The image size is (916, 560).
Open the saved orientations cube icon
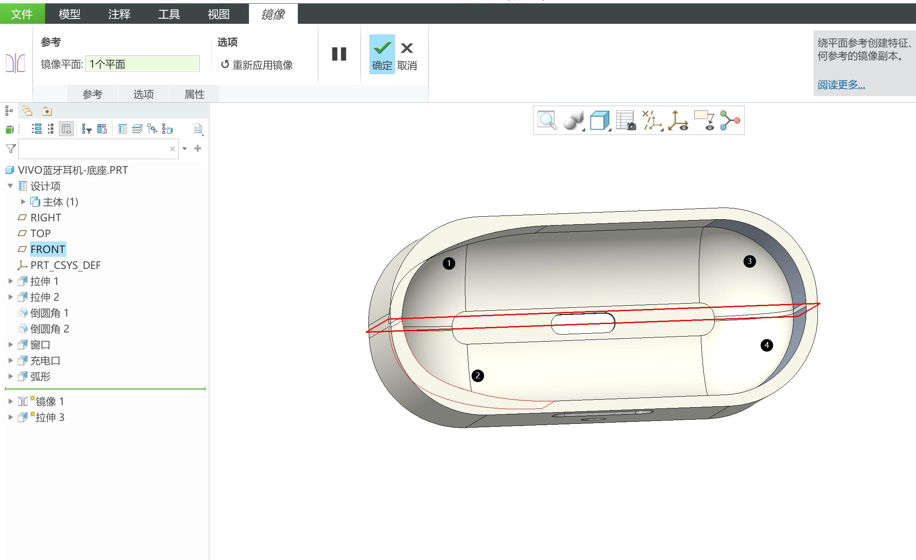(x=600, y=121)
